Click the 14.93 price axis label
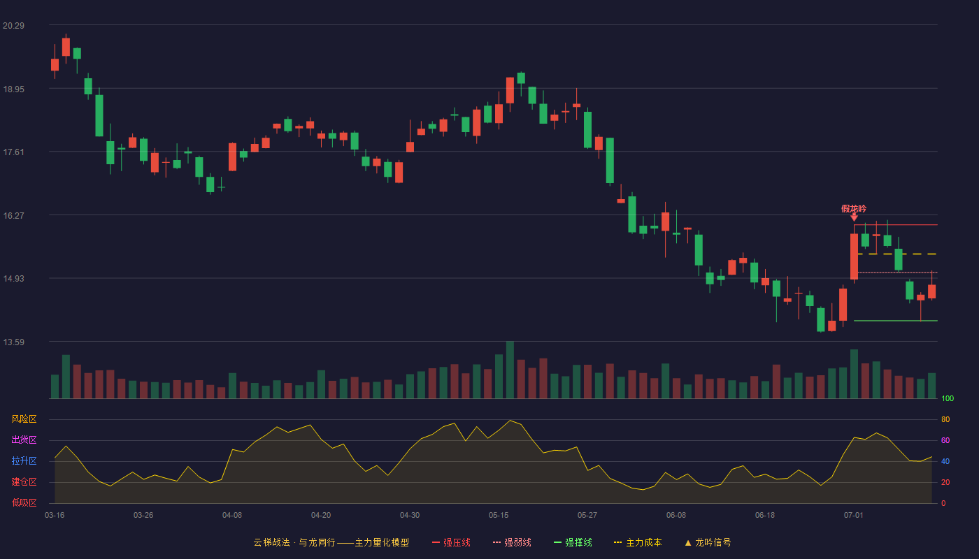The image size is (979, 559). point(13,279)
